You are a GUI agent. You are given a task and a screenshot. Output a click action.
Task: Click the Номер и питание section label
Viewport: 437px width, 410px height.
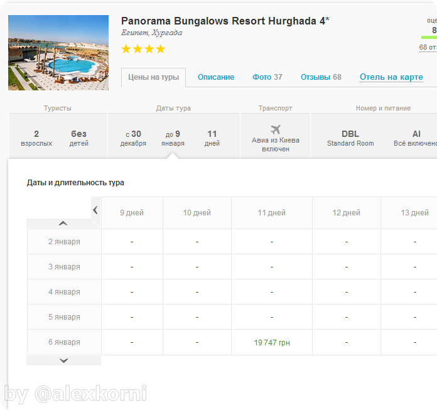[383, 108]
